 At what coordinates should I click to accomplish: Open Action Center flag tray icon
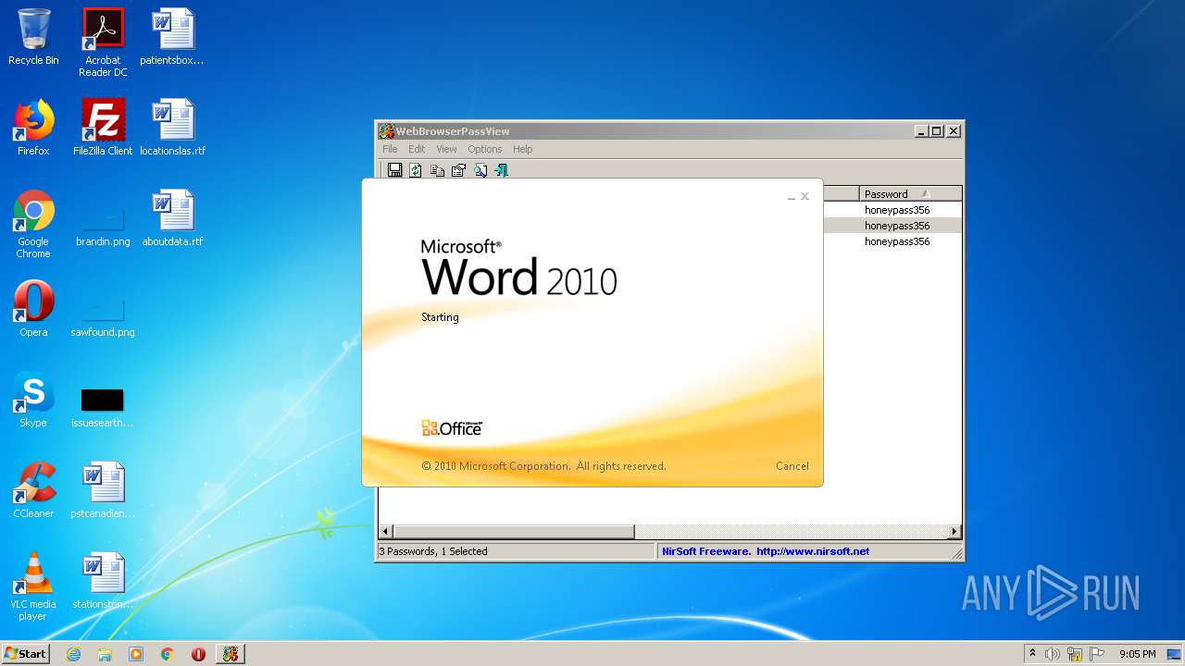point(1097,654)
